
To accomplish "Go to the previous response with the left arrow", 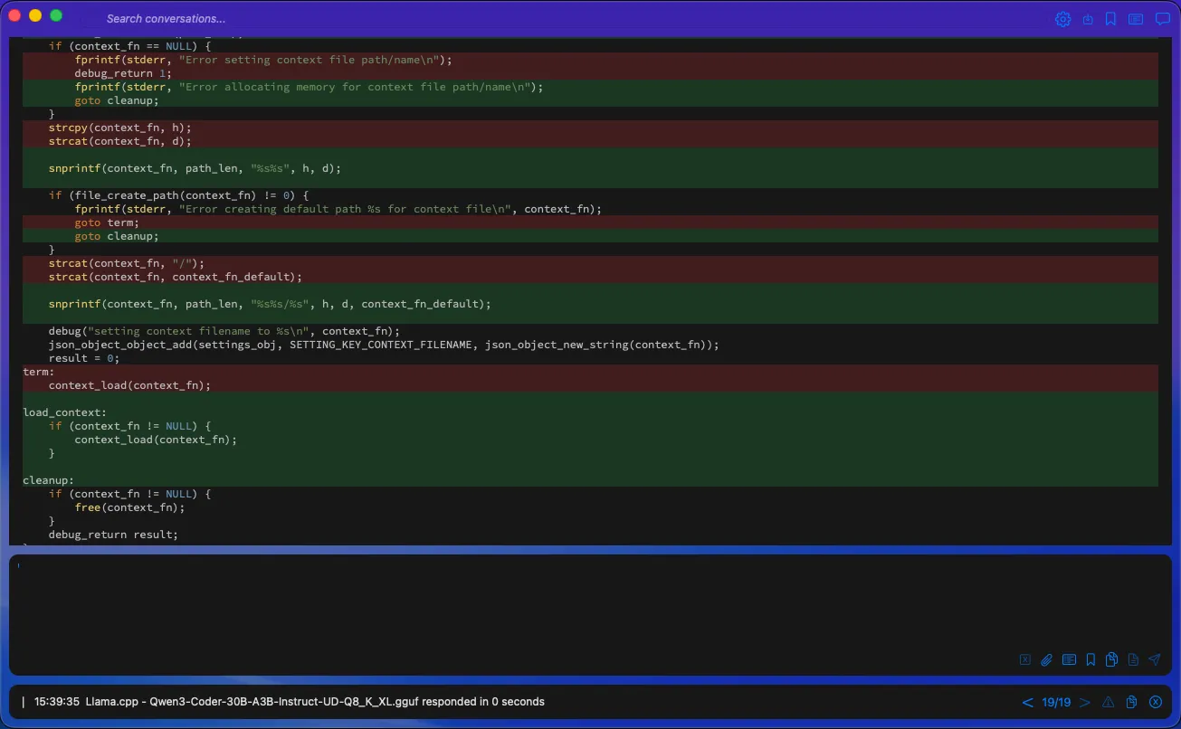I will [1028, 701].
